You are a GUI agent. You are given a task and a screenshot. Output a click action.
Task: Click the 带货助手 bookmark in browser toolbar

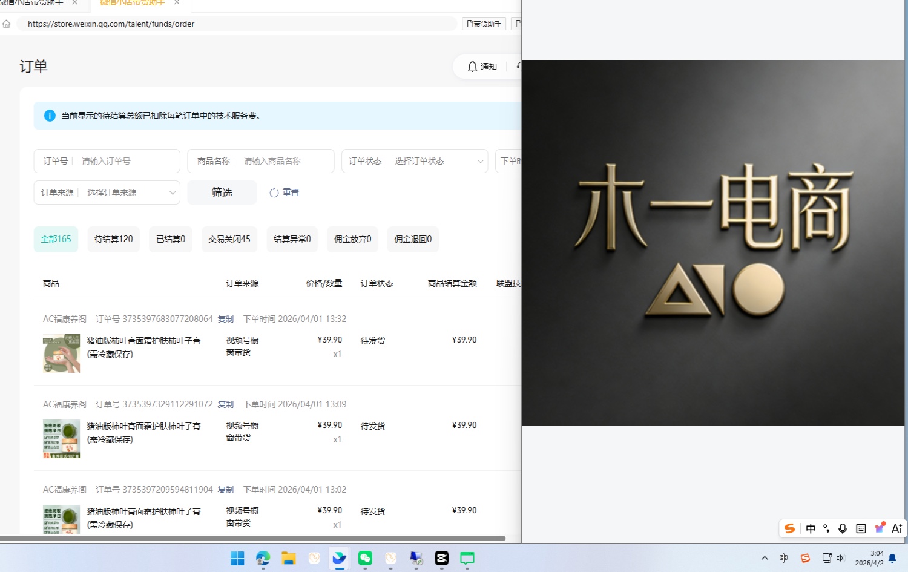point(484,23)
